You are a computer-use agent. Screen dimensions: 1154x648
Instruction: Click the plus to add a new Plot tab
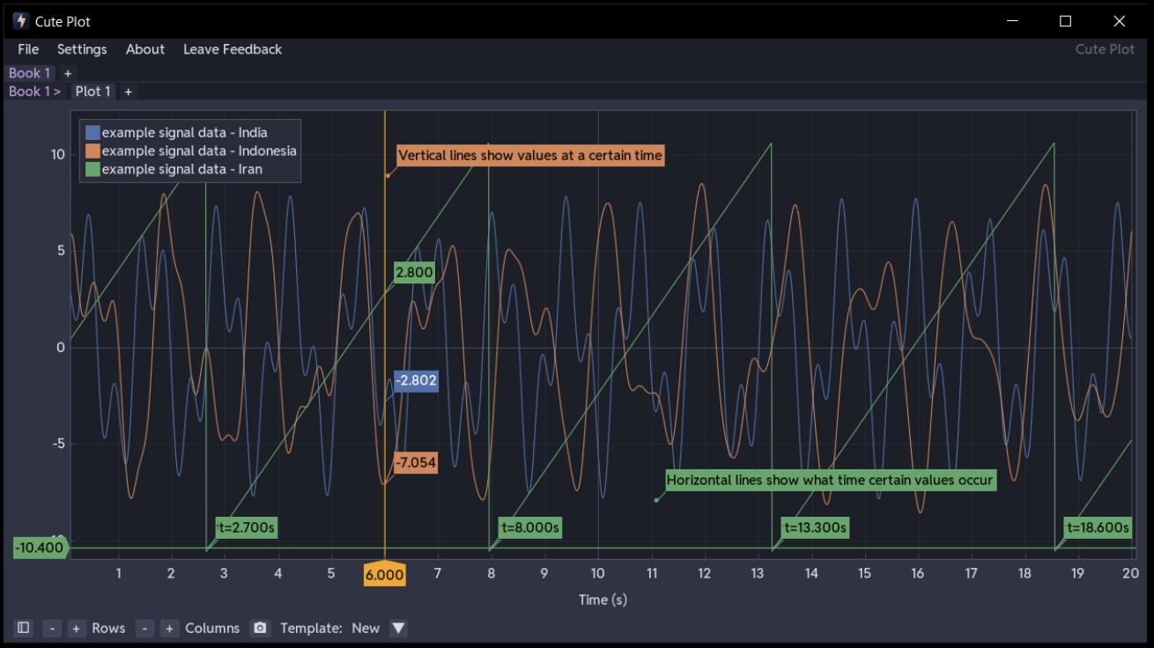coord(128,91)
